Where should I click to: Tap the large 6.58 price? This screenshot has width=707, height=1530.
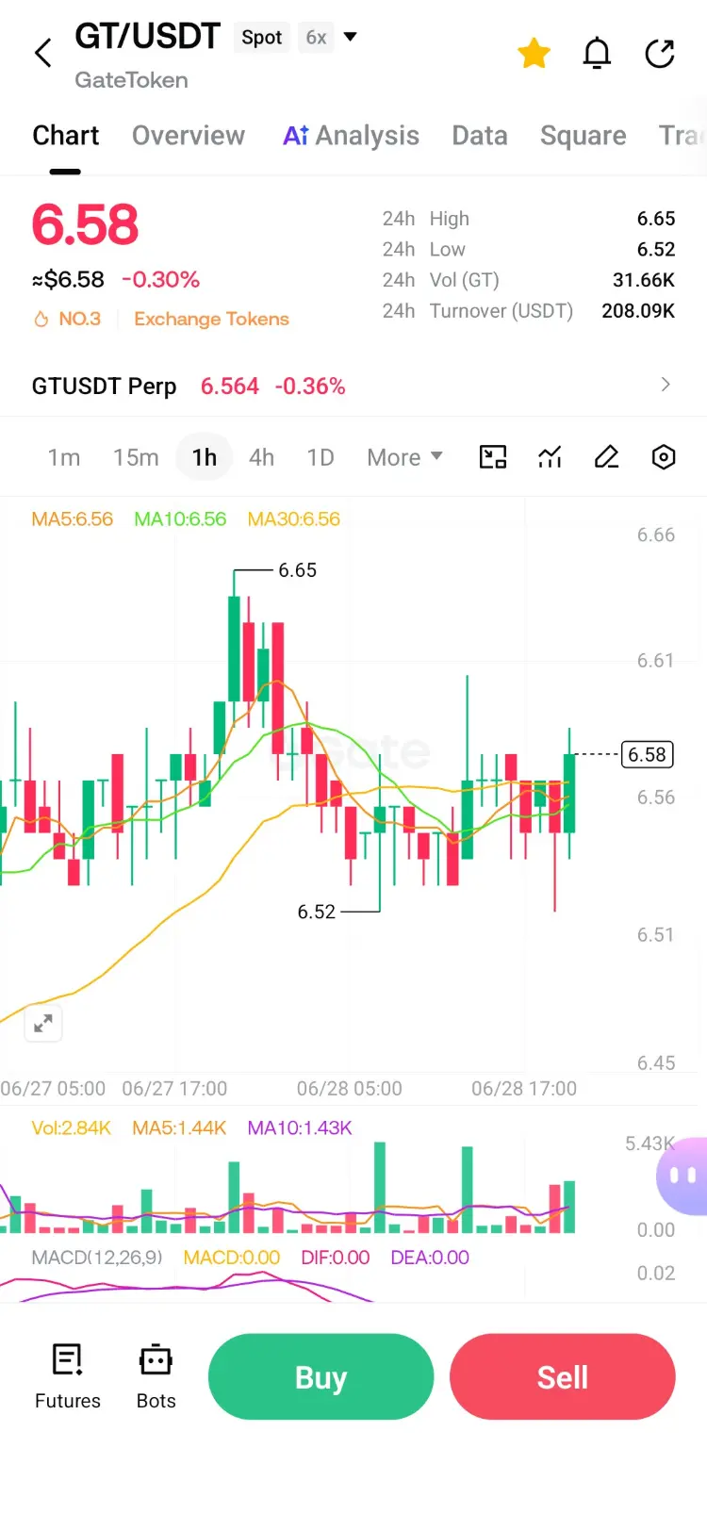coord(85,224)
